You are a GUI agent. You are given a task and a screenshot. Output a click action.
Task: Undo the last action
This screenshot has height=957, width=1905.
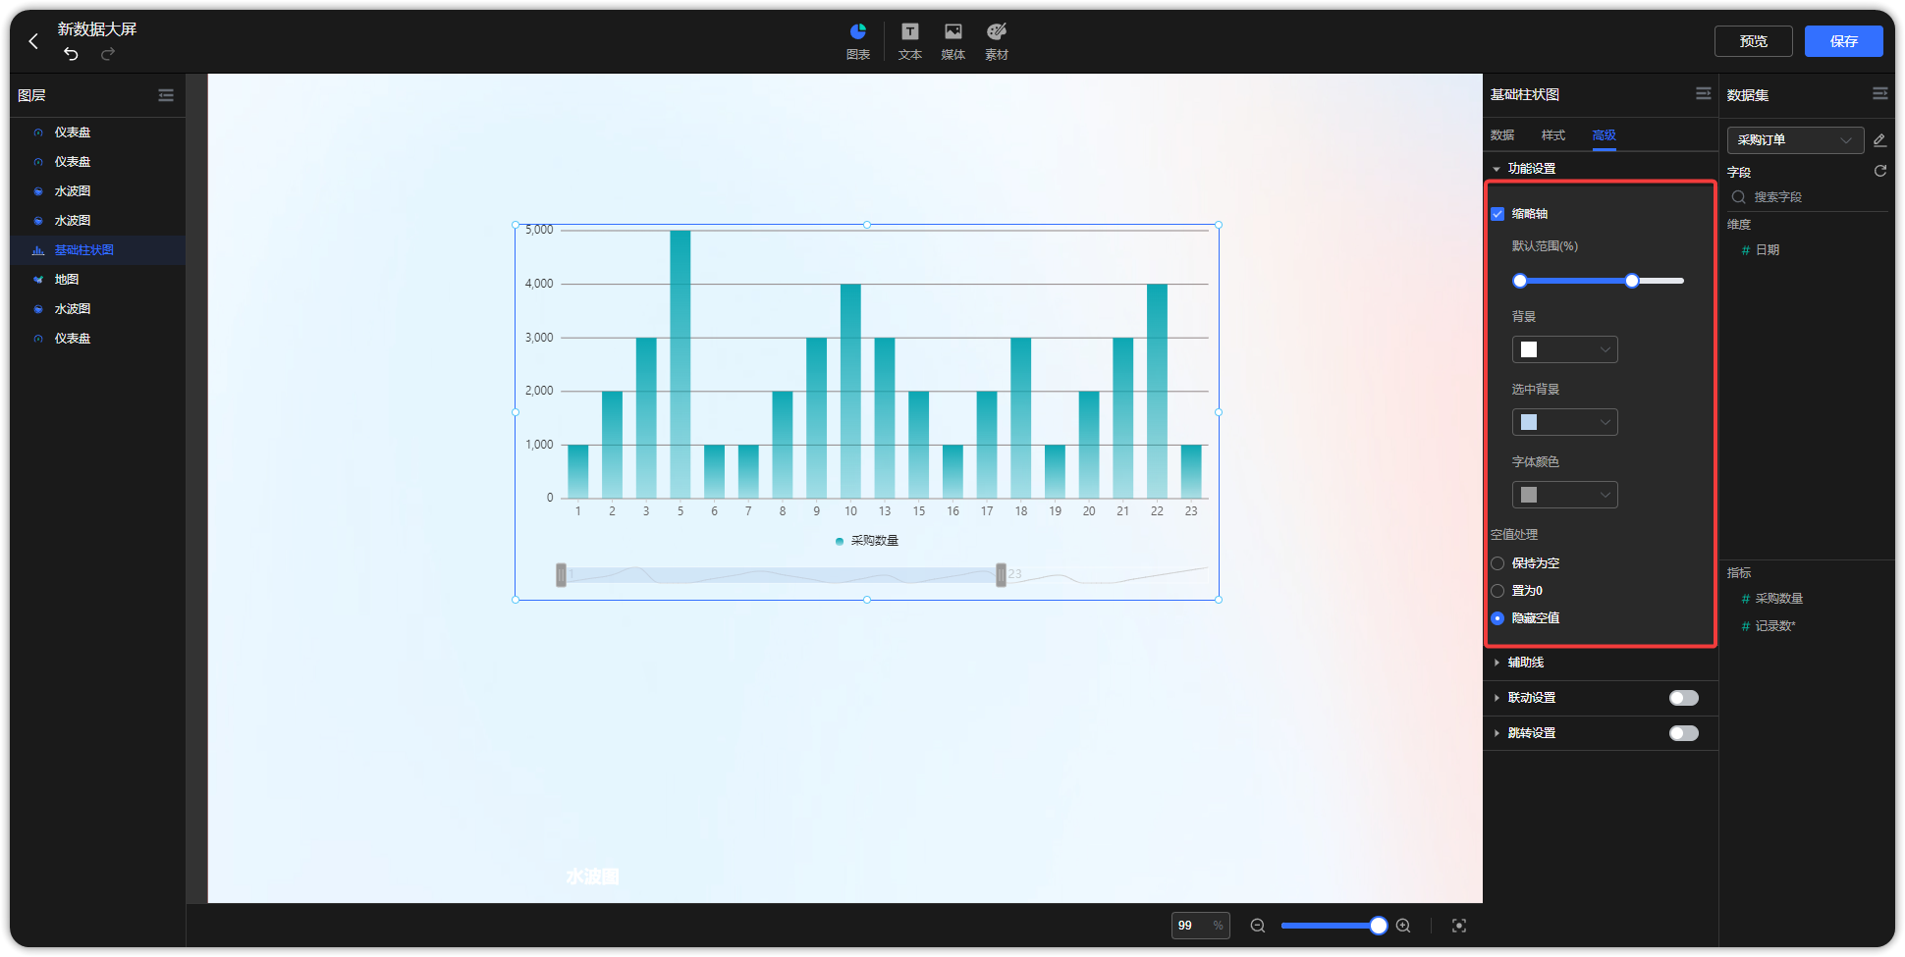coord(71,54)
